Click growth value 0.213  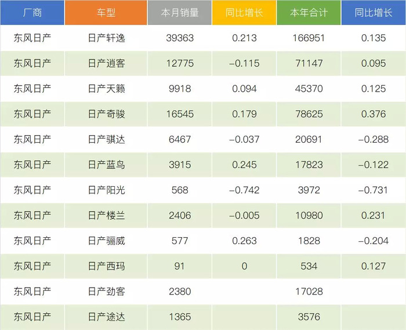pos(244,38)
